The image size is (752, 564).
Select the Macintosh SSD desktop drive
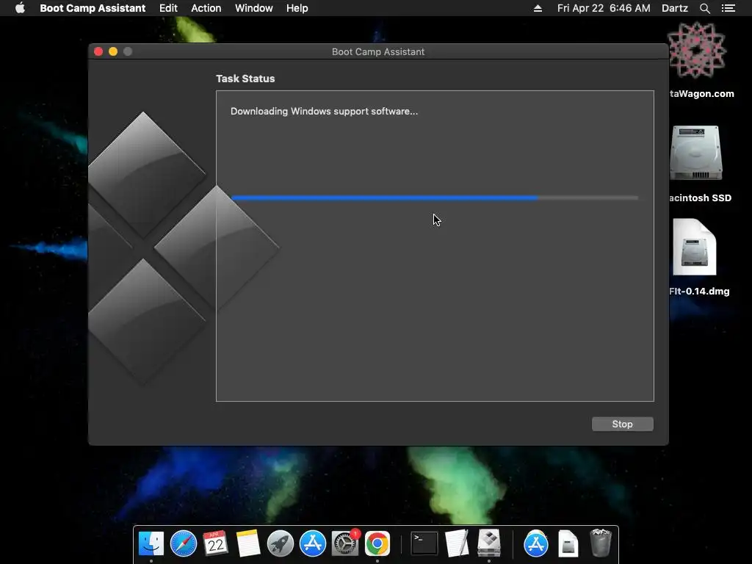tap(696, 153)
